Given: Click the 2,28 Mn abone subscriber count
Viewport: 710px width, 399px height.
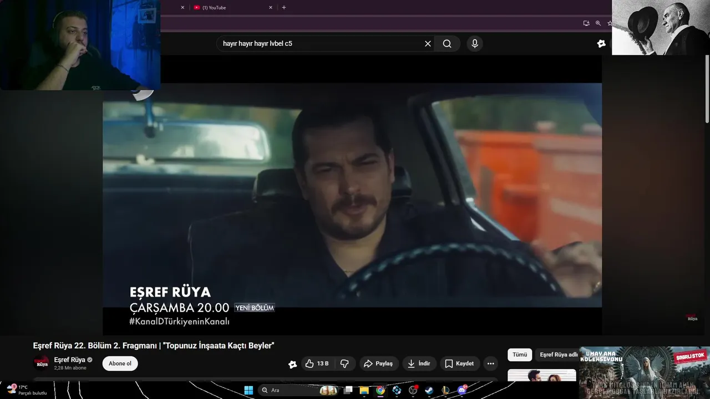Looking at the screenshot, I should point(70,368).
